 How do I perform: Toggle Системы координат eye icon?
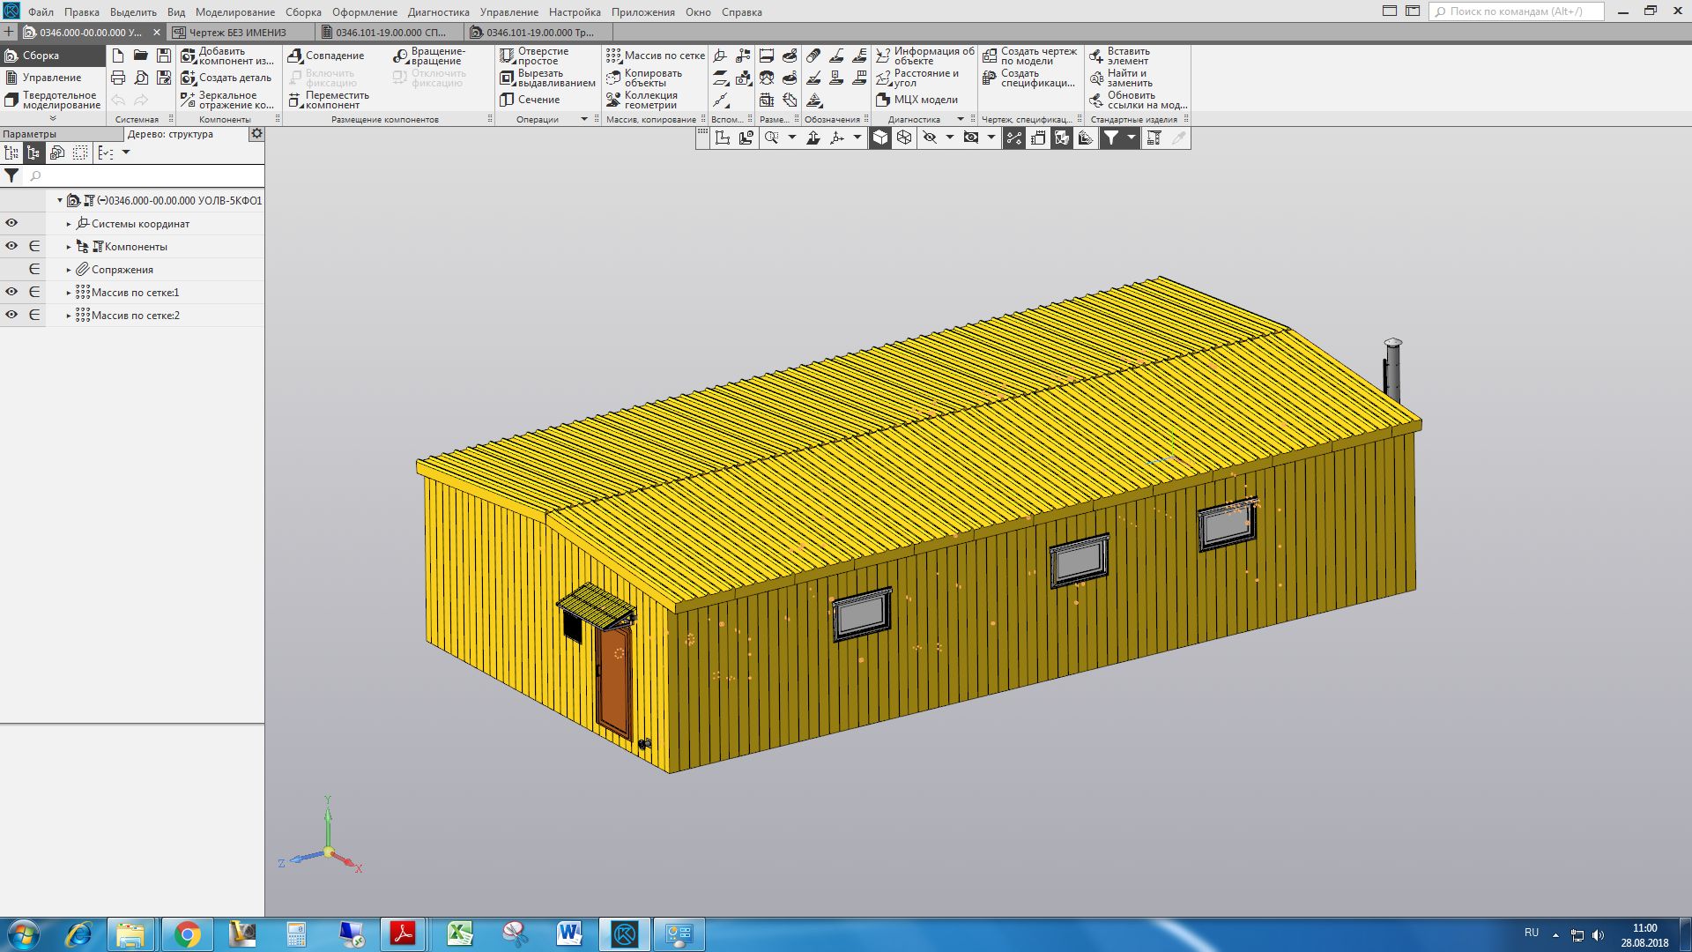coord(11,223)
